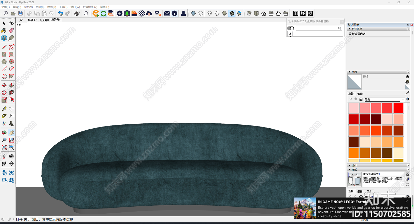Click the plugin manager search field
Viewport: 414px width, 224px height.
pyautogui.click(x=319, y=28)
